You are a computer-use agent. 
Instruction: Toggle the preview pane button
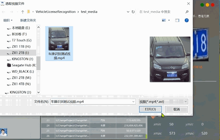click(x=177, y=20)
